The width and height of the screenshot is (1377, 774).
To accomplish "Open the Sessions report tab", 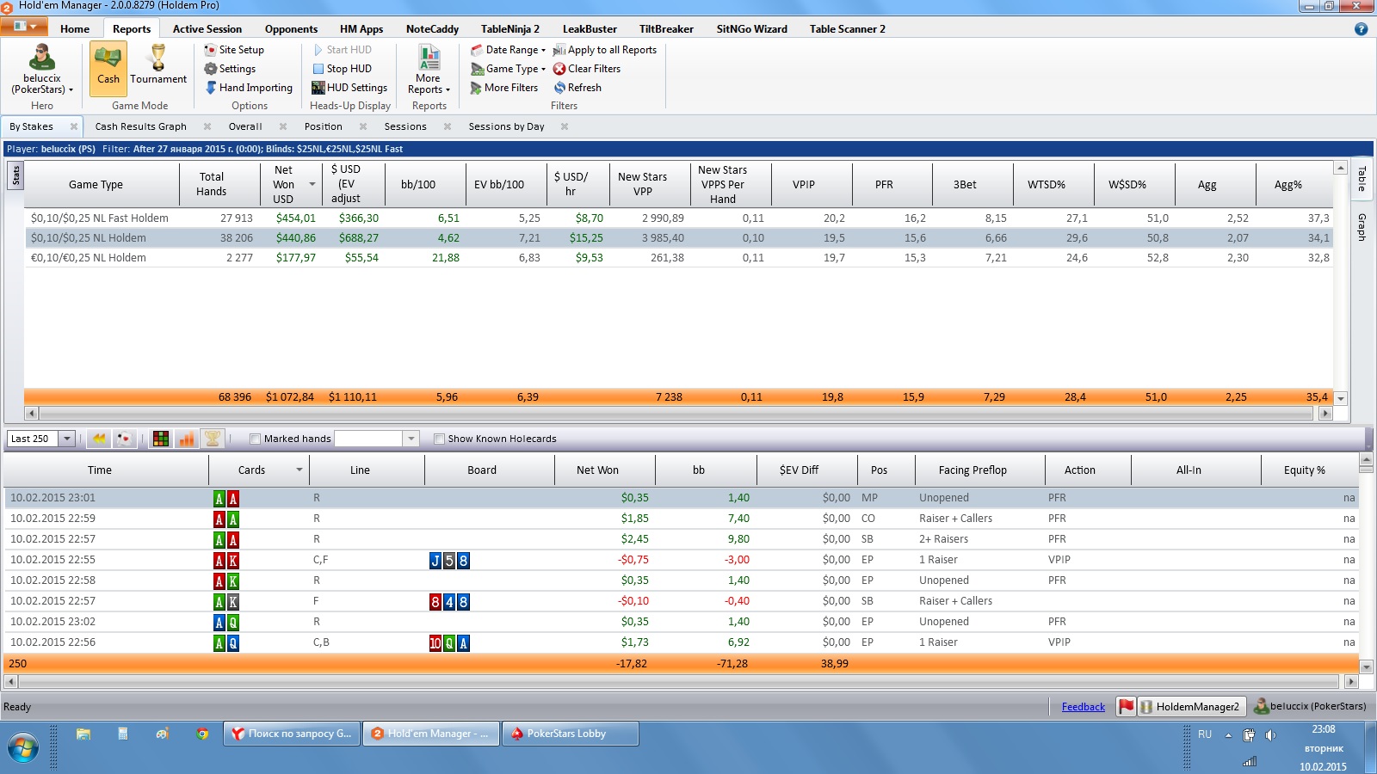I will click(405, 126).
